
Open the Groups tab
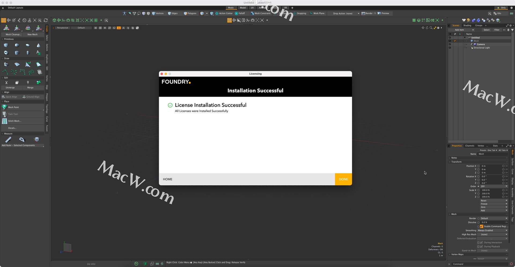click(479, 25)
